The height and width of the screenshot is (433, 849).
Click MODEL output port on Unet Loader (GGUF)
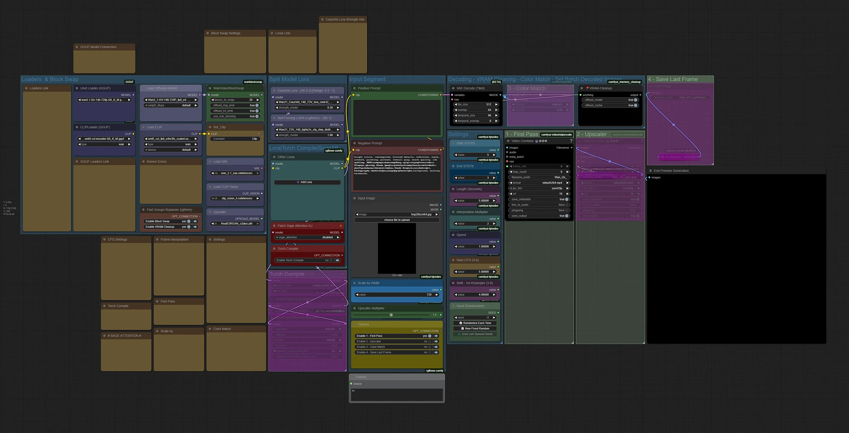[133, 95]
